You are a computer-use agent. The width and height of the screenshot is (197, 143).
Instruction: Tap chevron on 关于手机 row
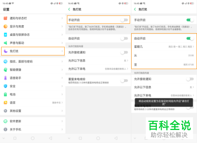click(x=62, y=129)
